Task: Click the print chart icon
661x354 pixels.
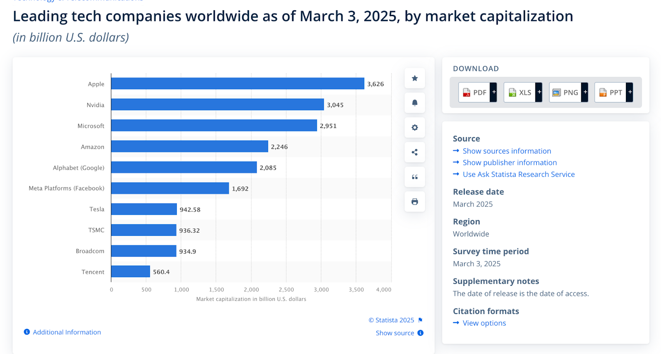Action: point(415,202)
